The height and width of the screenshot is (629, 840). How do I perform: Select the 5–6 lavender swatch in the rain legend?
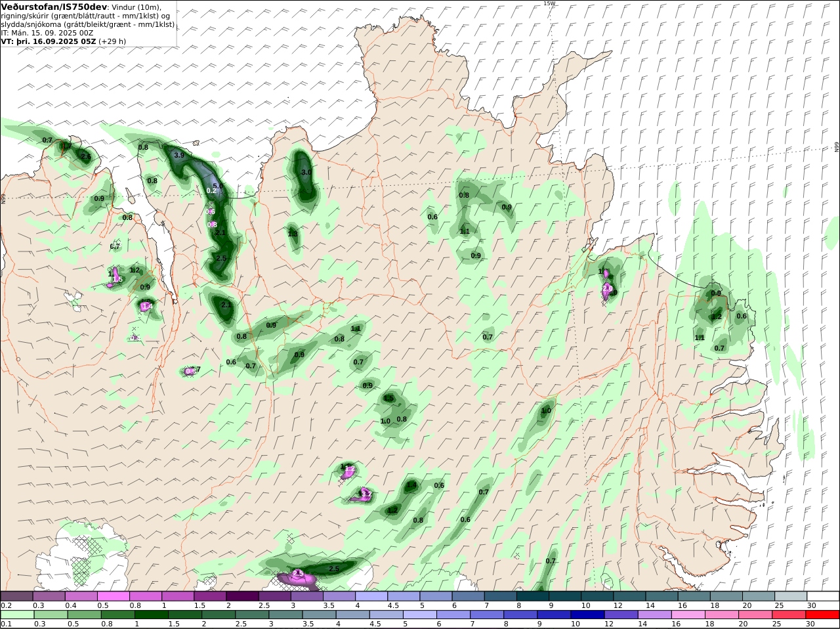(419, 615)
